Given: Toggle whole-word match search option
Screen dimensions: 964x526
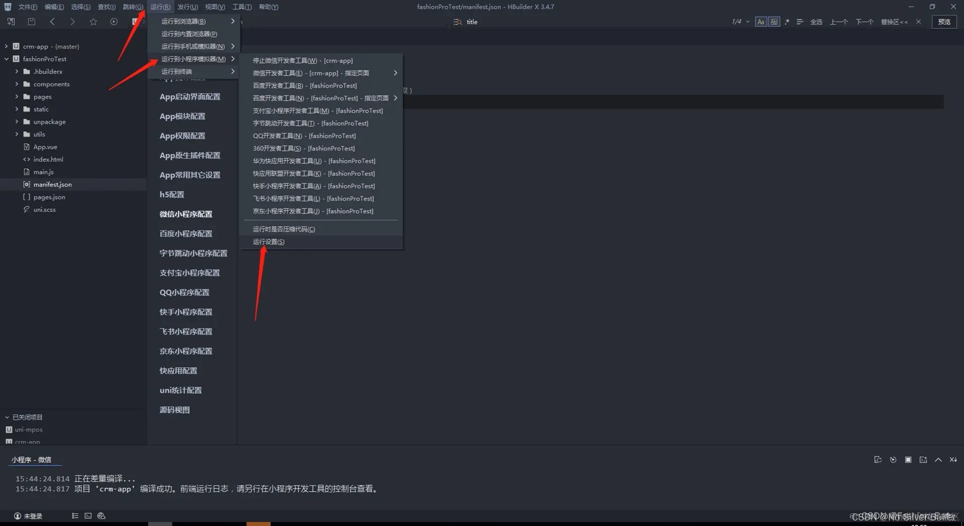Looking at the screenshot, I should [x=774, y=22].
